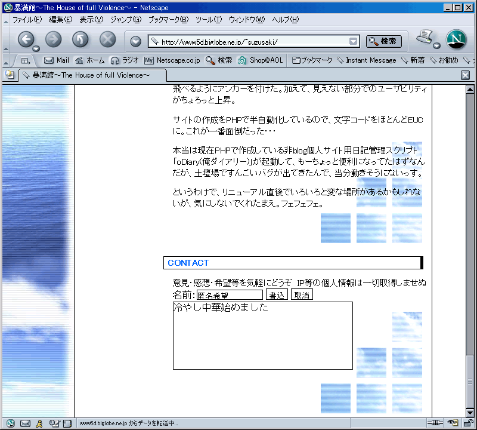Print the page using the printer icon
The image size is (477, 430).
[425, 37]
